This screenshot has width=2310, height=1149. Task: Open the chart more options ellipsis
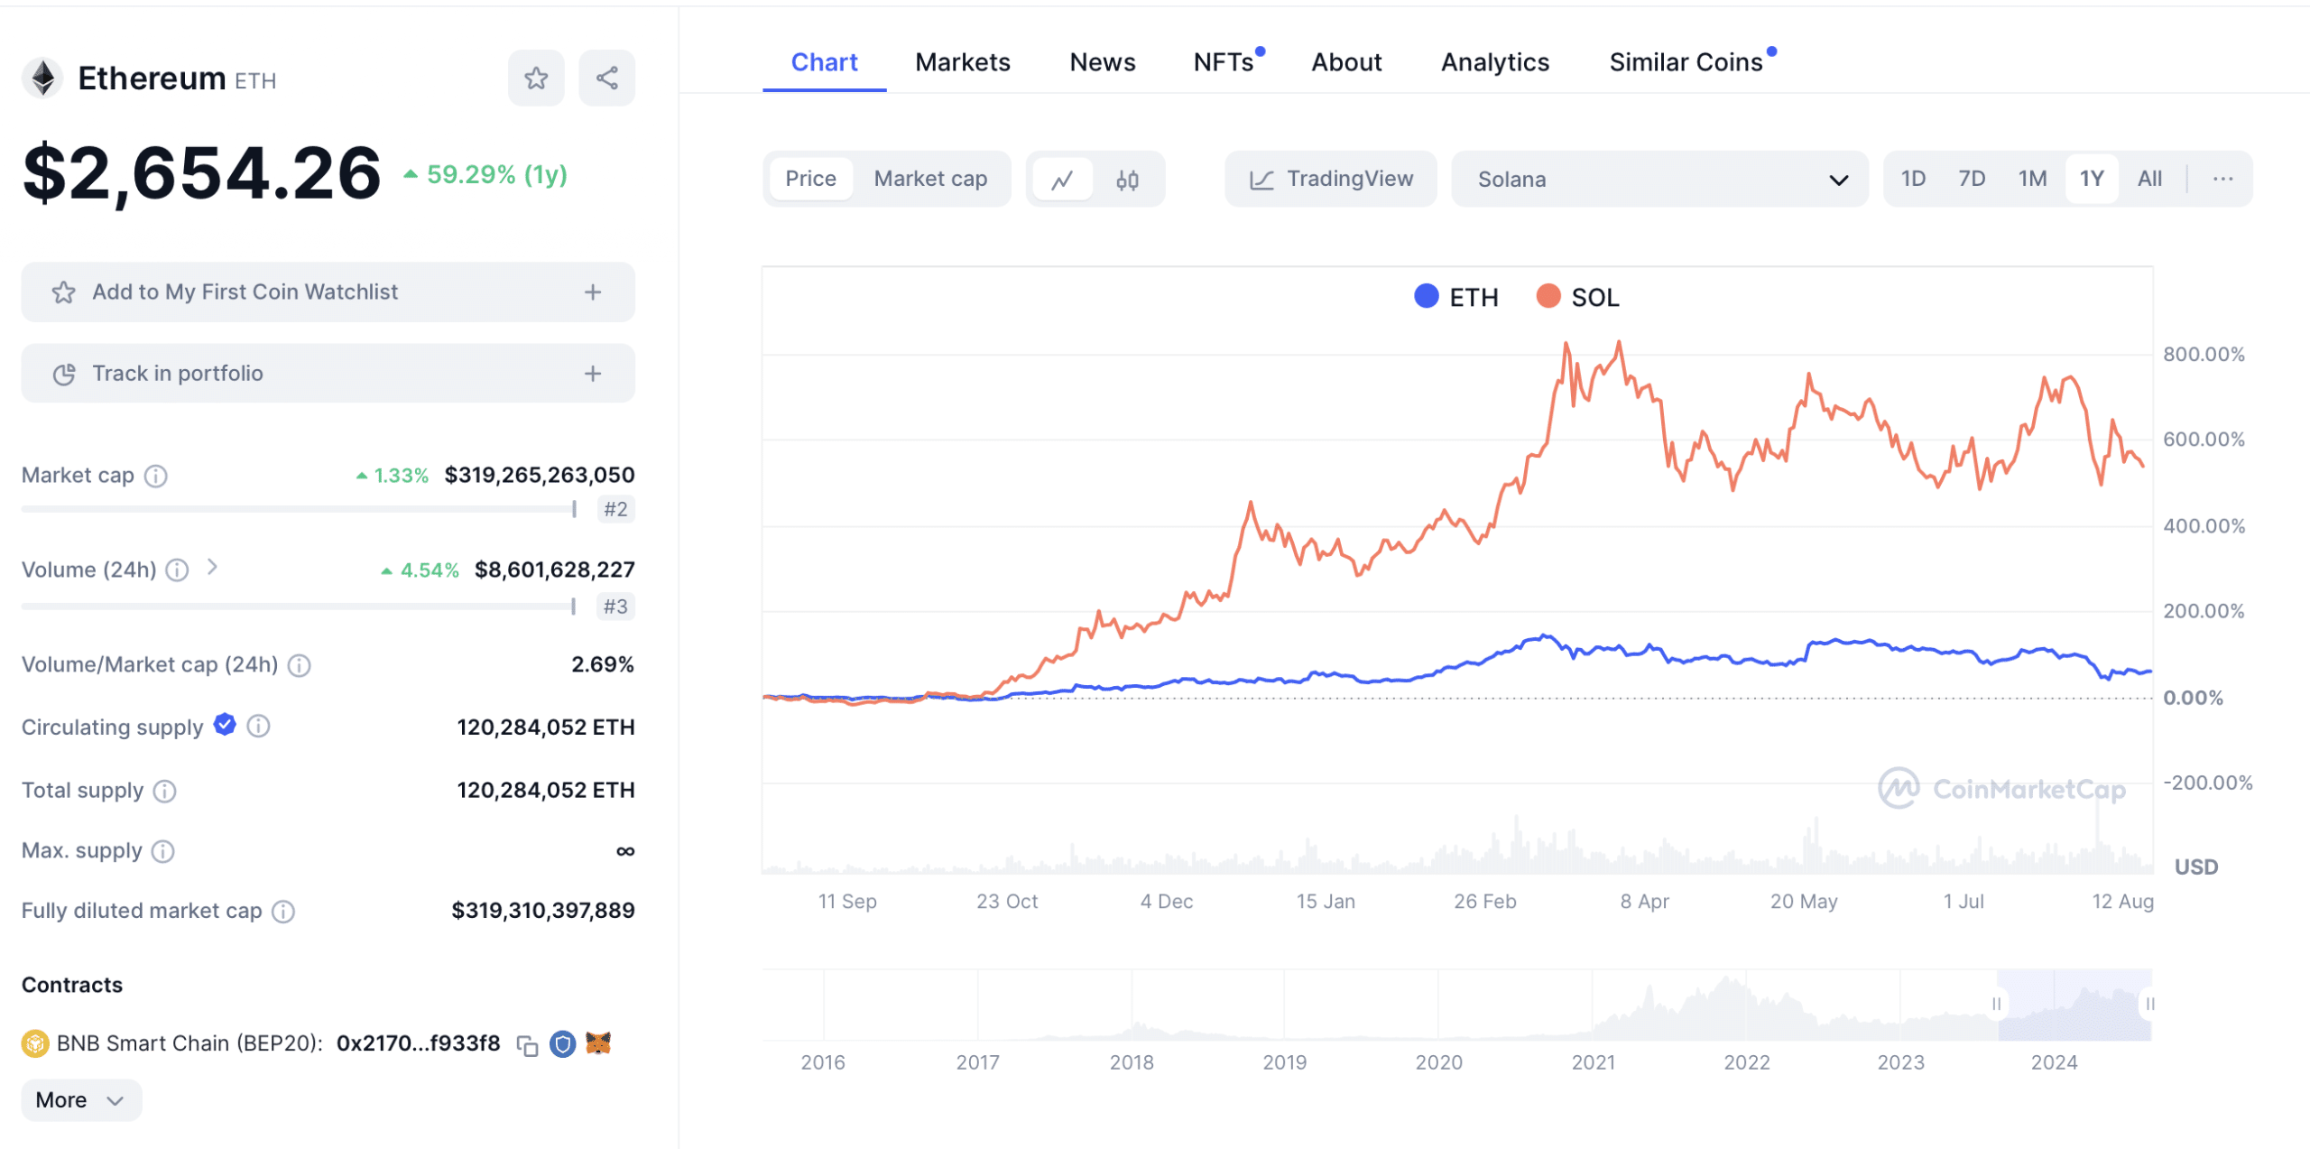pyautogui.click(x=2222, y=179)
